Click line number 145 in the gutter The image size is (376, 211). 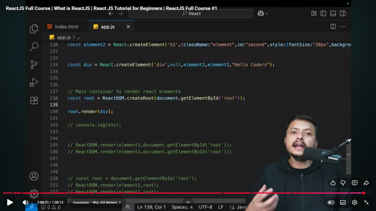click(x=54, y=145)
